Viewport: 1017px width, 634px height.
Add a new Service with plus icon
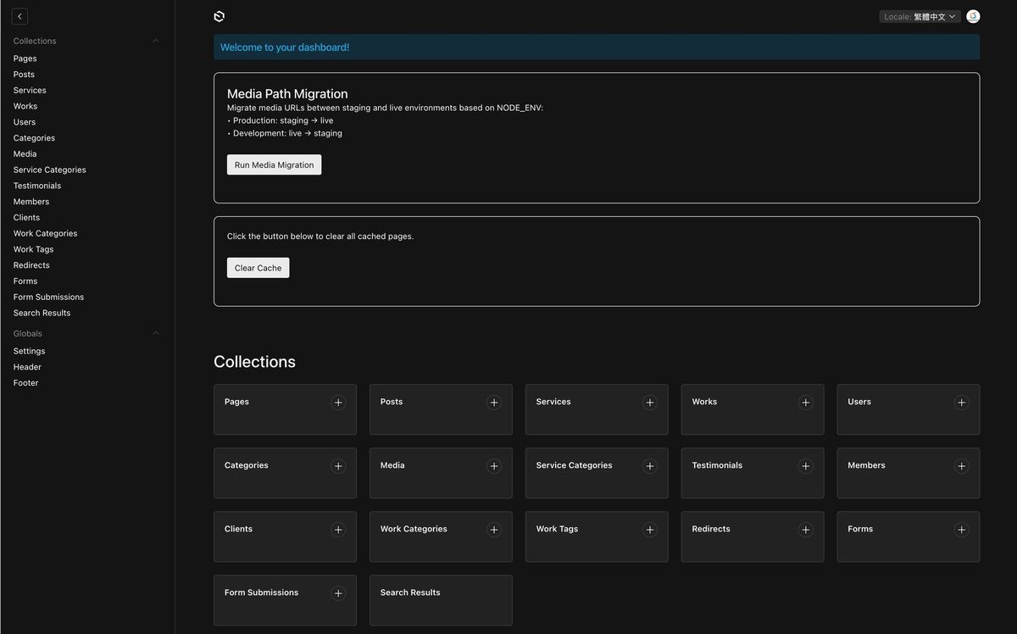[x=650, y=403]
